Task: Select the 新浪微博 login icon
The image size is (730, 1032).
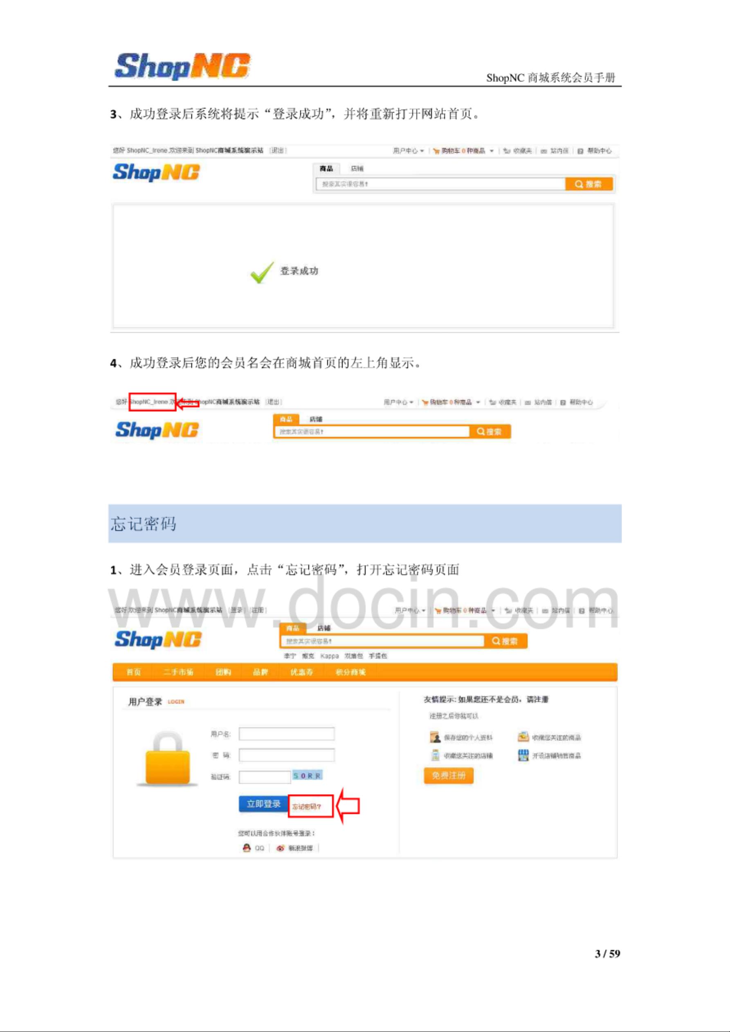Action: [x=281, y=848]
